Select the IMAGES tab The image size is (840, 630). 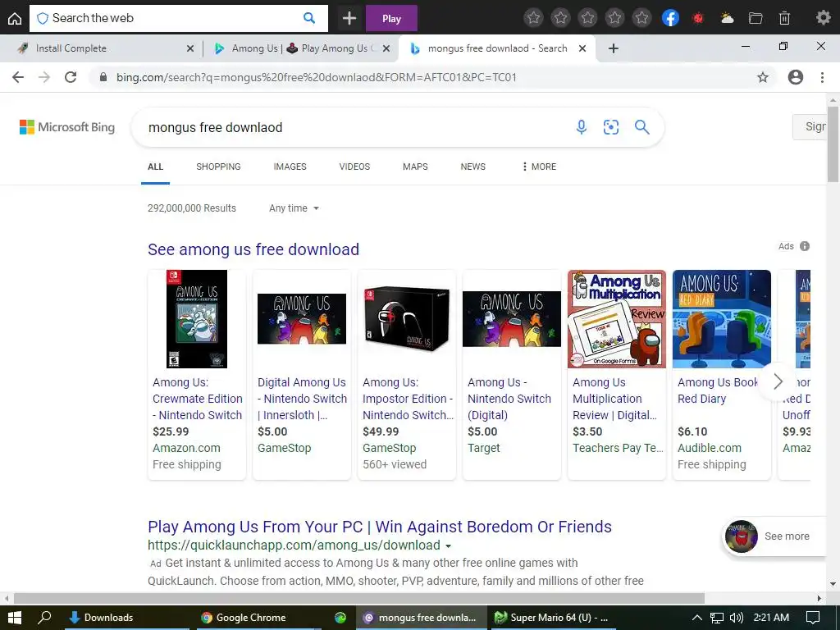[x=290, y=167]
